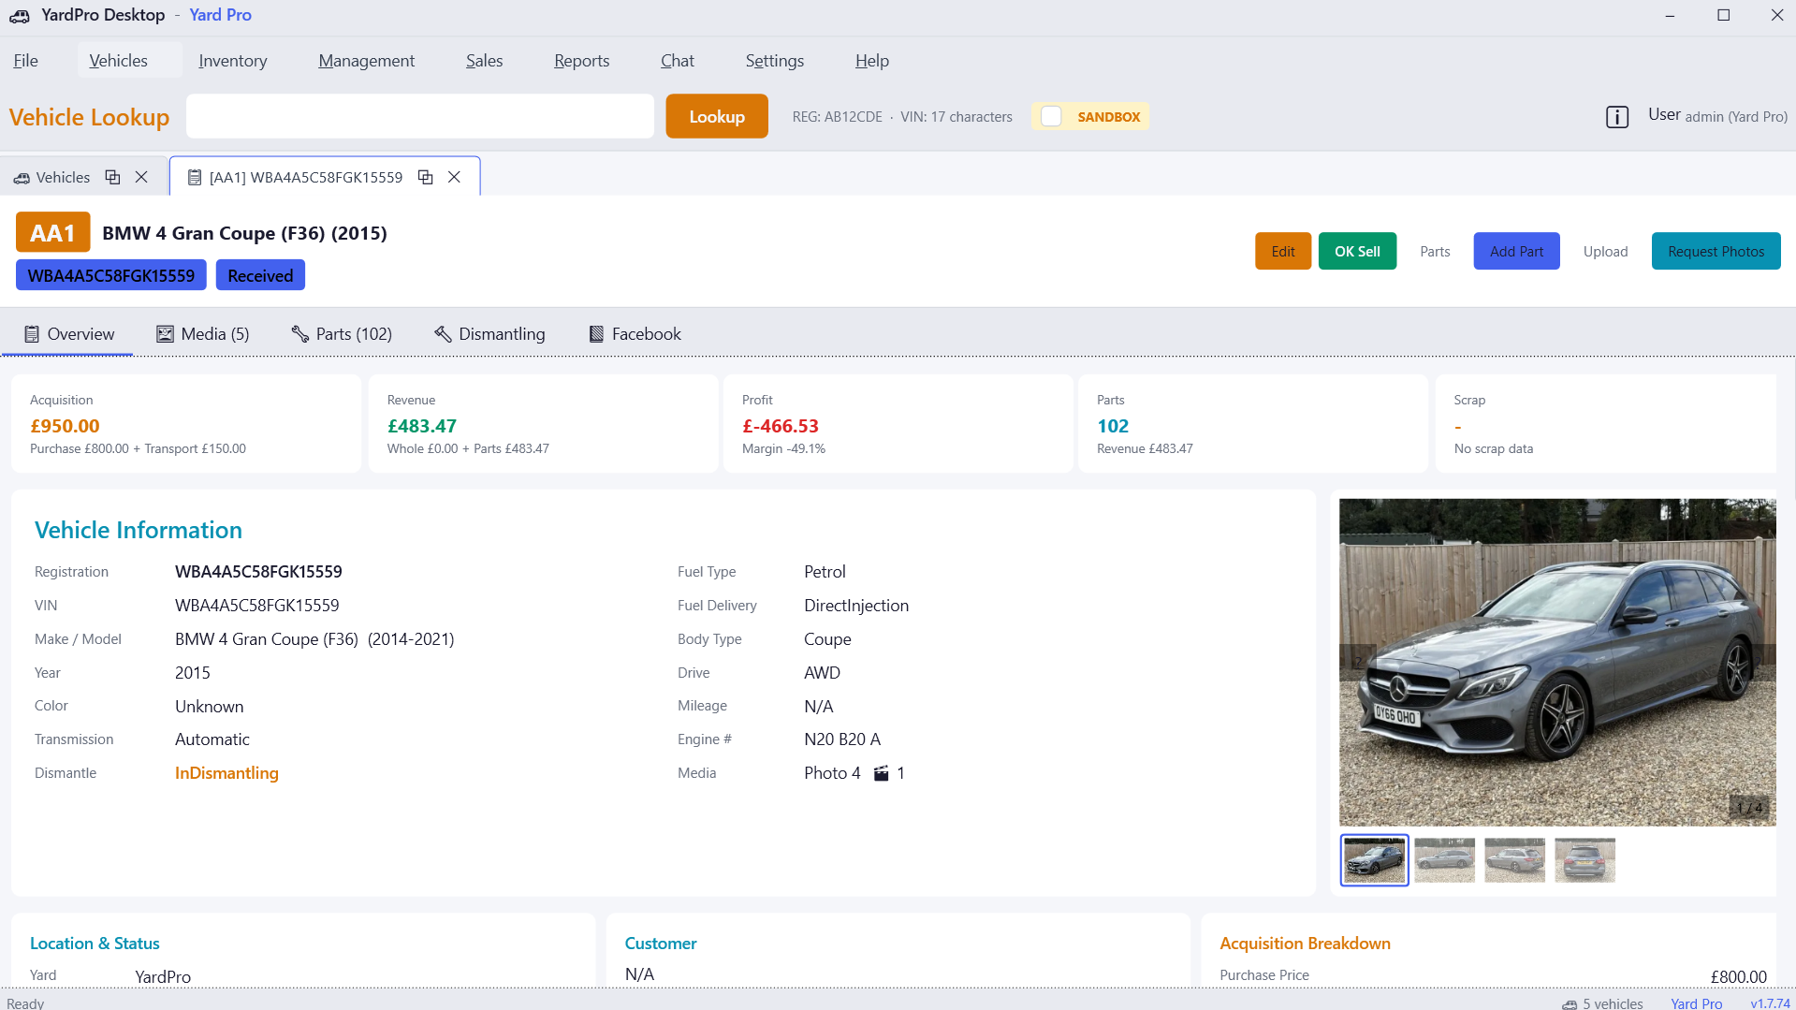Click the Profit £-466.53 value
Screen dimensions: 1796x1010
point(781,426)
